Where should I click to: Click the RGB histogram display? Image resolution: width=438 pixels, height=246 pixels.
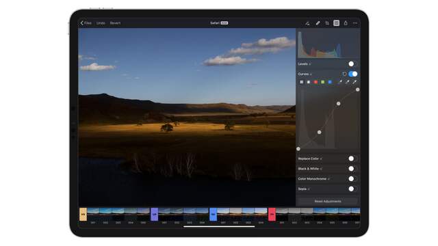click(x=328, y=44)
